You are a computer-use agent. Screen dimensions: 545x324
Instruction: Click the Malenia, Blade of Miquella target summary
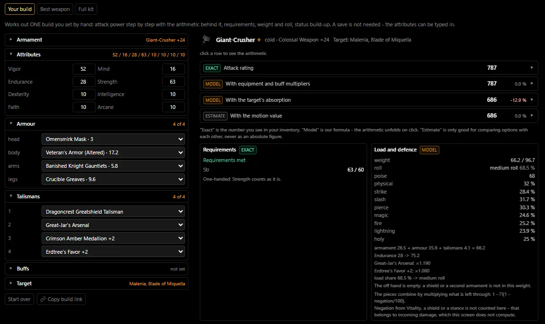point(157,284)
